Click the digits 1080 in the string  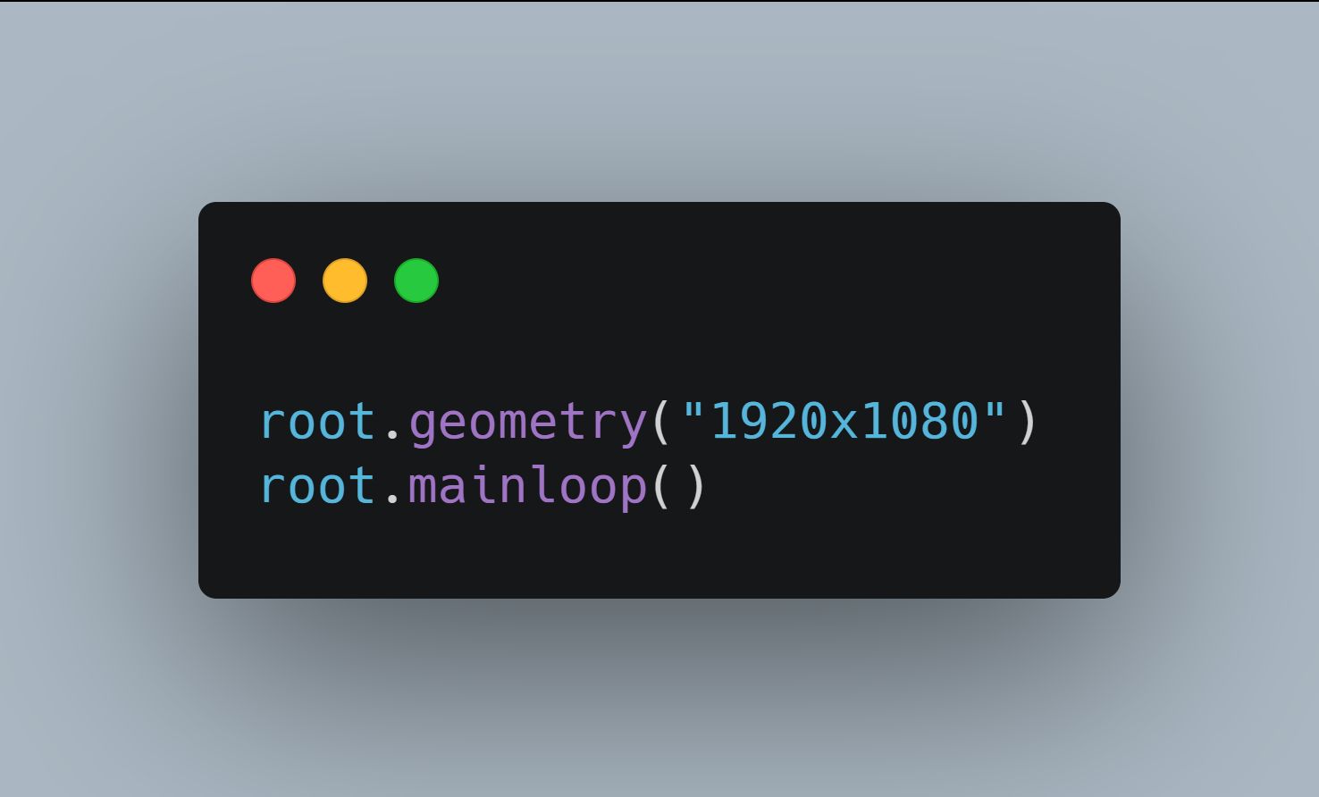pos(920,421)
